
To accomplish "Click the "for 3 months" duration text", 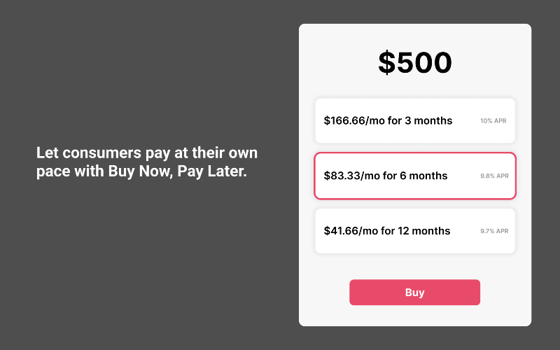I will tap(420, 120).
